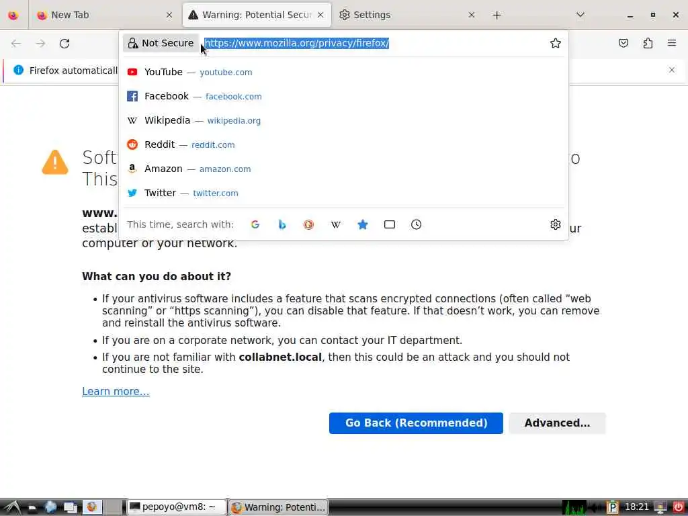The width and height of the screenshot is (688, 516).
Task: Select the Amazon suggestion
Action: pyautogui.click(x=343, y=169)
